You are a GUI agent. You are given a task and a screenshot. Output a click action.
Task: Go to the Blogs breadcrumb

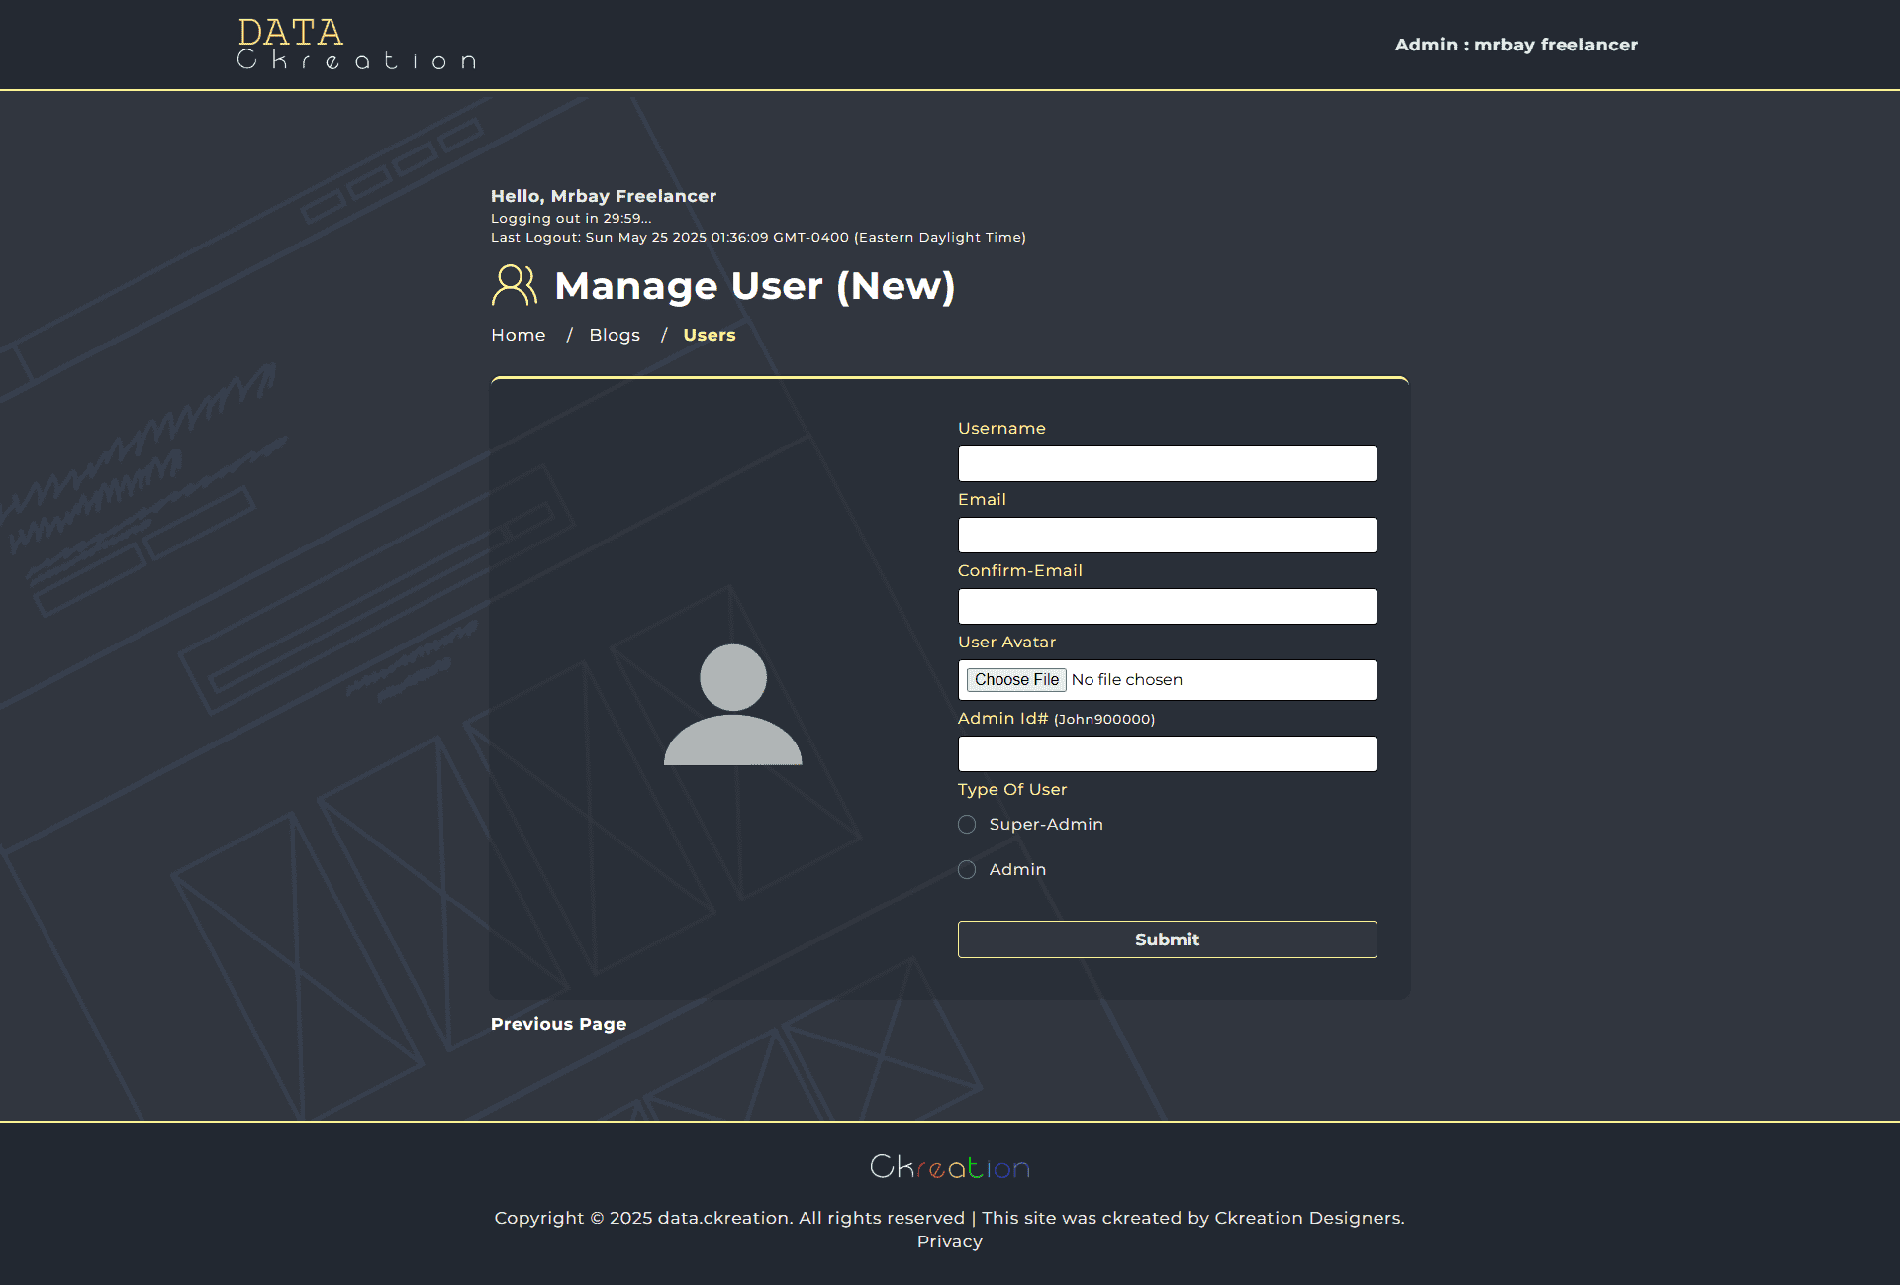click(614, 335)
